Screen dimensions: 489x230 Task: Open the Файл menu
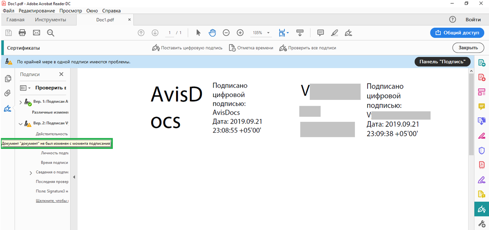pos(9,11)
